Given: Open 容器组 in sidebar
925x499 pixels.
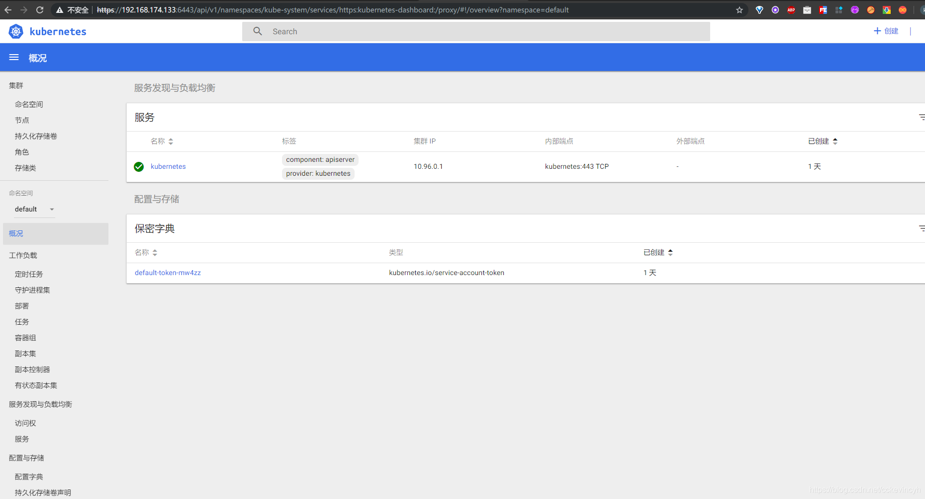Looking at the screenshot, I should coord(25,338).
